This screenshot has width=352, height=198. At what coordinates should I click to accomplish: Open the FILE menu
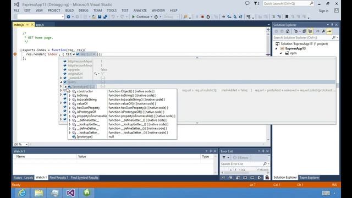pos(16,10)
